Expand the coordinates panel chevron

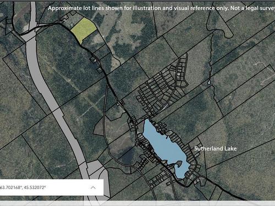pyautogui.click(x=93, y=187)
